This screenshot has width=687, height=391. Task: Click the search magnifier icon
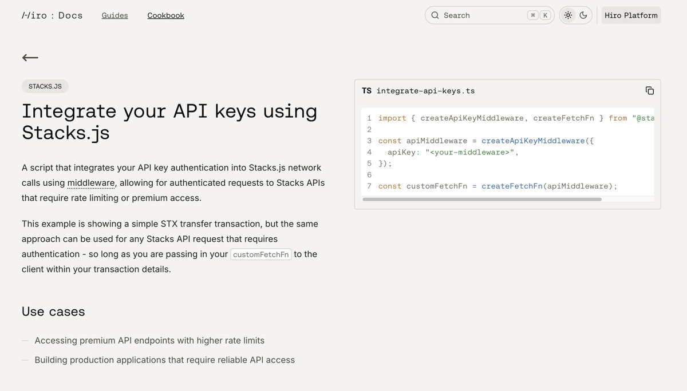pyautogui.click(x=435, y=15)
